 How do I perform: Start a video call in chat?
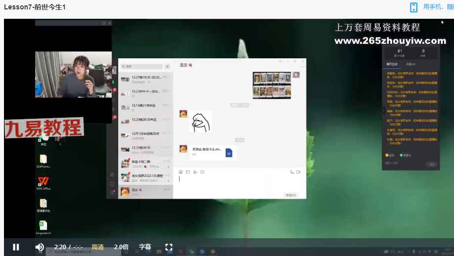click(299, 172)
